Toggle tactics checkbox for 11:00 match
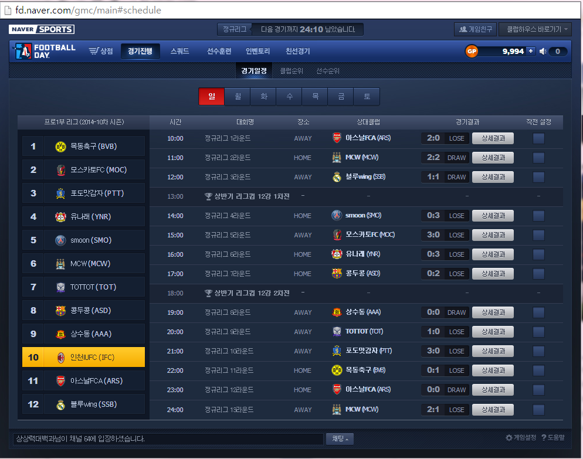The height and width of the screenshot is (459, 583). 538,158
